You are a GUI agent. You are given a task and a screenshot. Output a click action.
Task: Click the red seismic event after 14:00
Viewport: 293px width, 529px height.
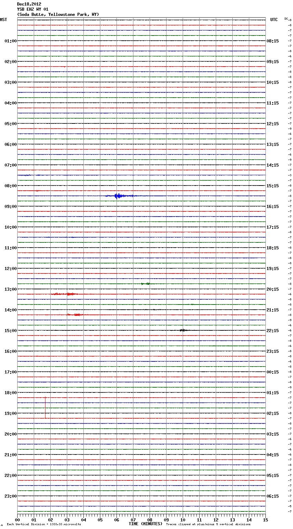(75, 315)
